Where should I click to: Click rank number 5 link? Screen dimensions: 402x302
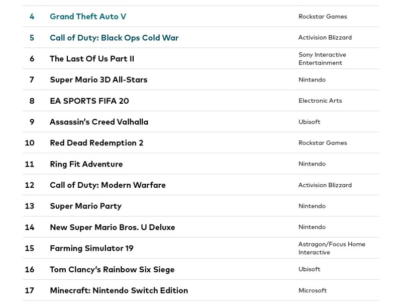[x=32, y=38]
